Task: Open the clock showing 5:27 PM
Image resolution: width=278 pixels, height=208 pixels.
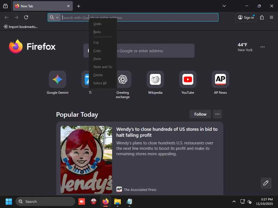Action: coord(264,201)
